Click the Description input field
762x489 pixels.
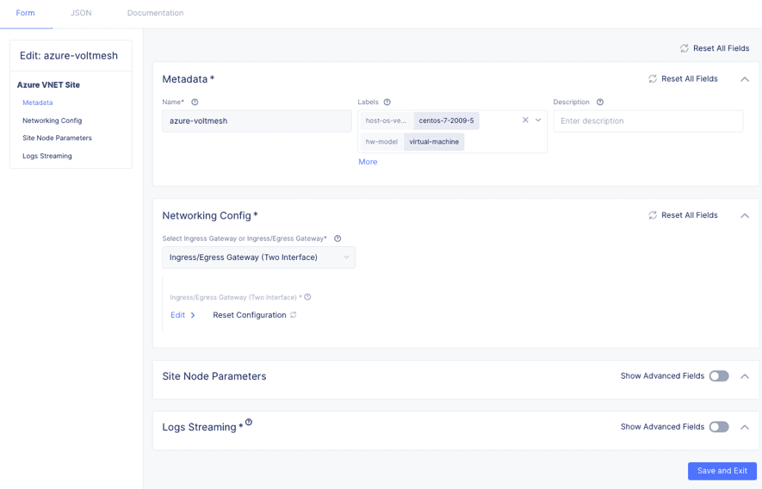point(647,121)
